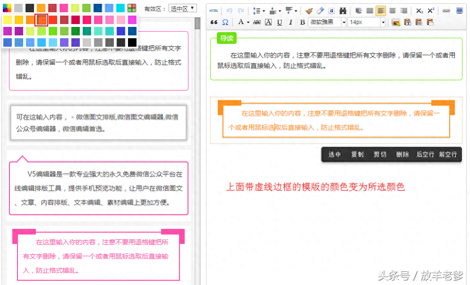Click the insert image icon
Viewport: 470px width, 285px height.
click(x=396, y=22)
